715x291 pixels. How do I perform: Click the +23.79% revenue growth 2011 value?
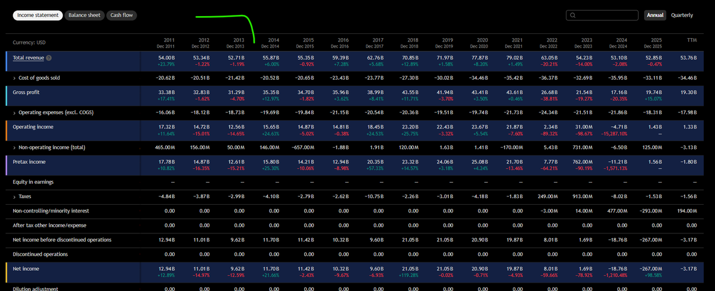click(166, 65)
